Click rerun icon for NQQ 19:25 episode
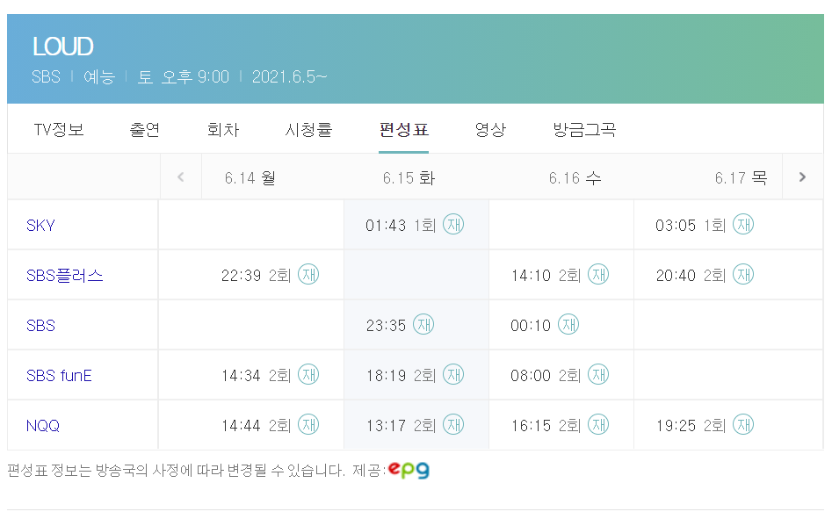This screenshot has width=832, height=519. 742,425
